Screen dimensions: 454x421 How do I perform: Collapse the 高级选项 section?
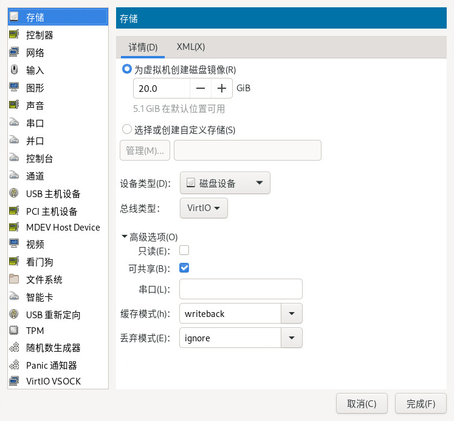[x=125, y=237]
